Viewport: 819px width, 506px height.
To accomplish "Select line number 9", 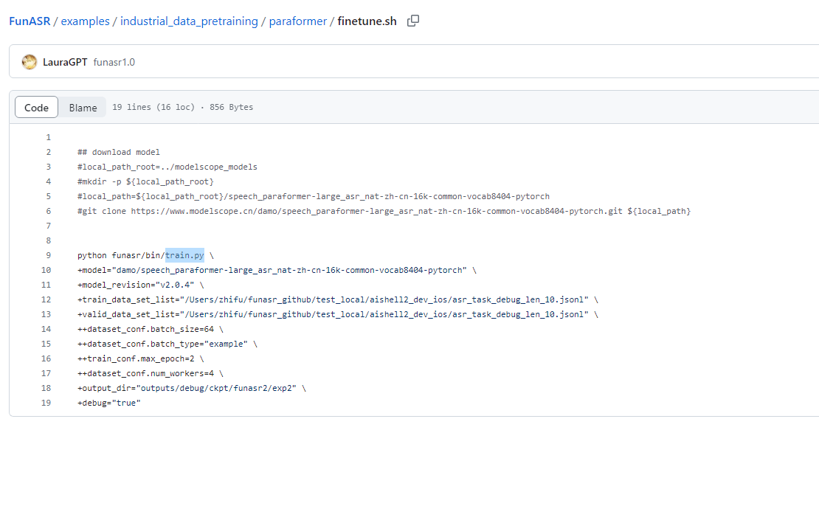I will click(x=48, y=255).
